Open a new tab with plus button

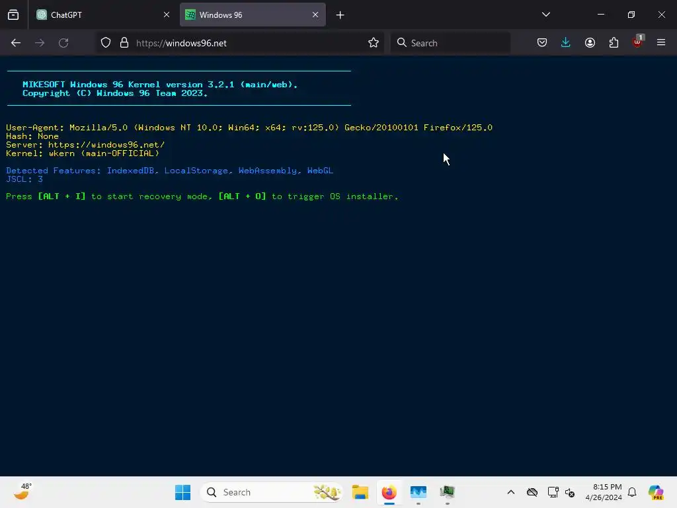click(340, 15)
